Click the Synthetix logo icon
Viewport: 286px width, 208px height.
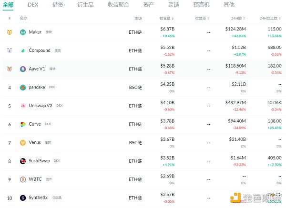(x=23, y=198)
